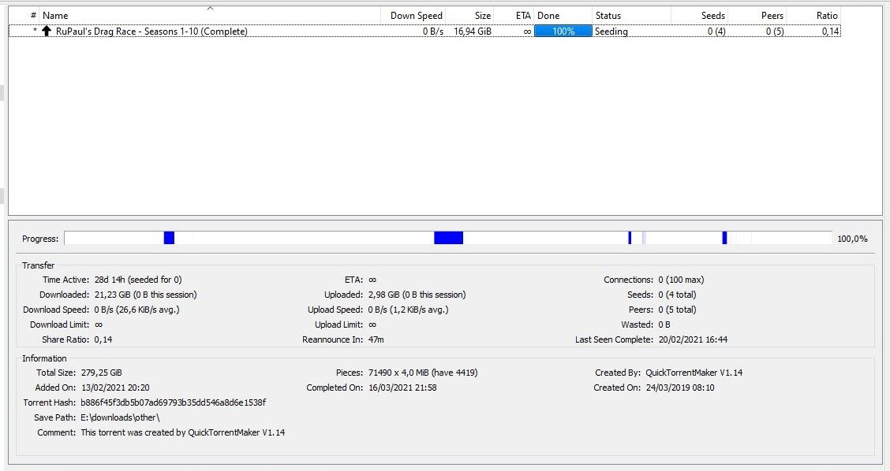Click the Seeds column header
This screenshot has height=471, width=890.
click(x=712, y=16)
